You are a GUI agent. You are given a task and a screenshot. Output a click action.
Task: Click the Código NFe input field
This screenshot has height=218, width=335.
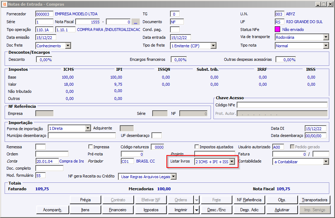tap(282, 105)
